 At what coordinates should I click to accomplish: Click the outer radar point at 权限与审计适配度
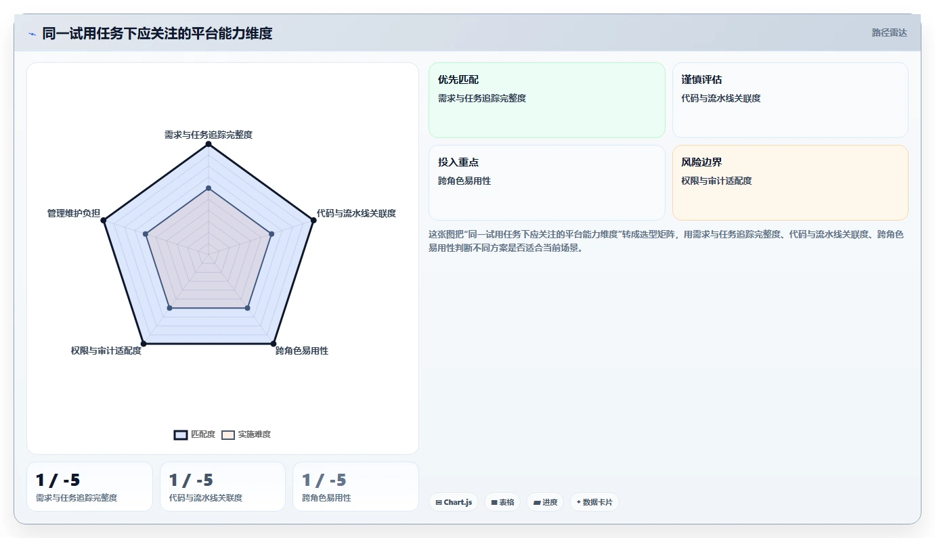(x=144, y=343)
